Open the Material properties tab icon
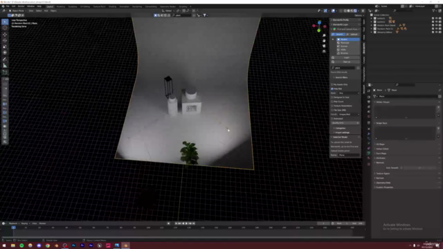 (369, 158)
